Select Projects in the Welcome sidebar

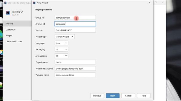click(x=17, y=24)
